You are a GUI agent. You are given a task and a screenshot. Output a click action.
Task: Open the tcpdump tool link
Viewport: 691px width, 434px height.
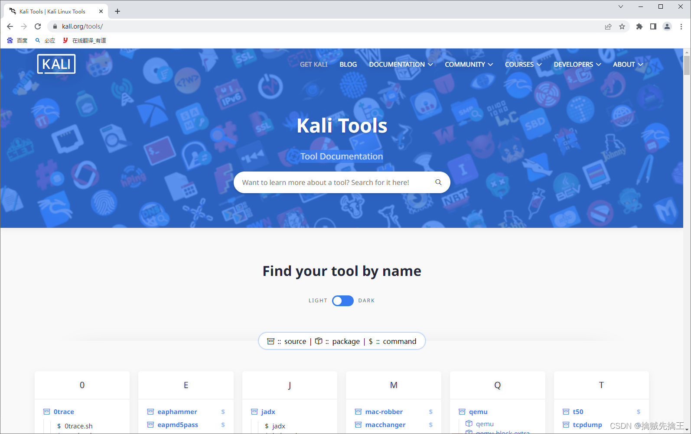pos(587,424)
